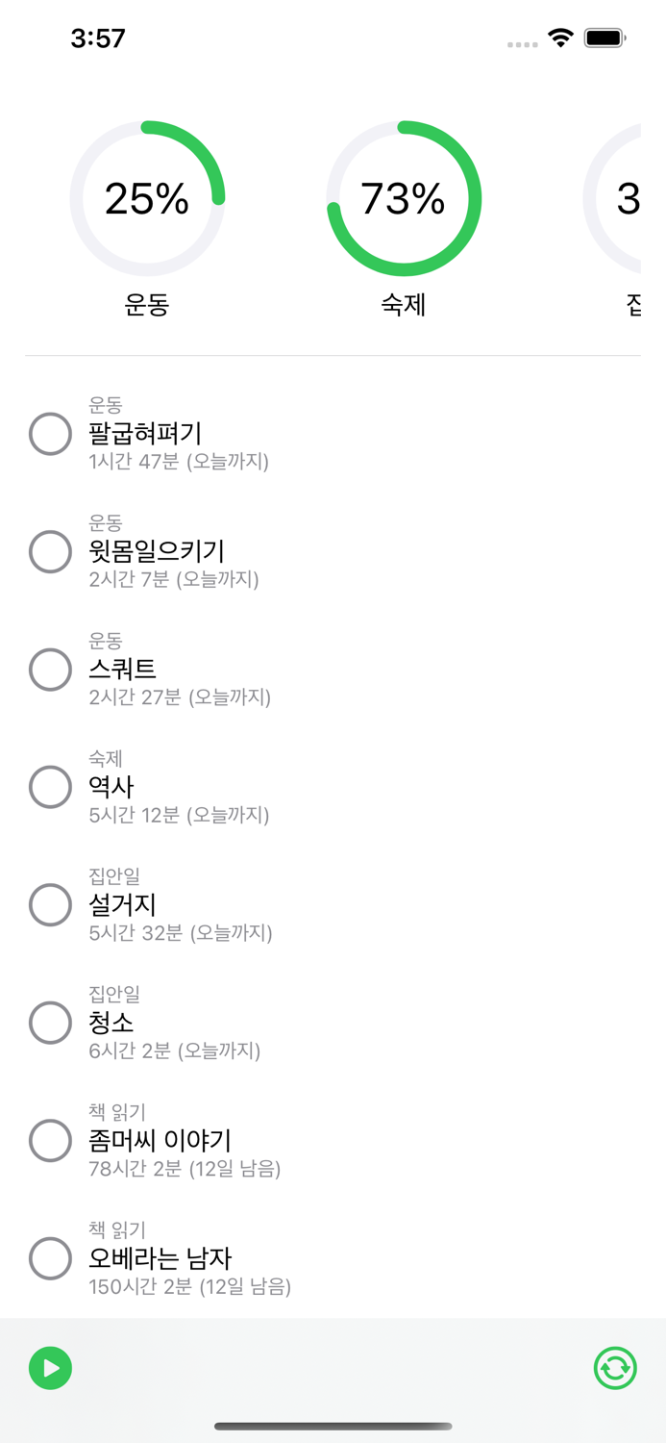The height and width of the screenshot is (1443, 666).
Task: Check off the 청소 task circle
Action: pos(50,1023)
